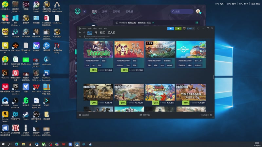Screen dimensions: 262x147
Task: Open the Against the Storm capsule
Action: click(98, 92)
